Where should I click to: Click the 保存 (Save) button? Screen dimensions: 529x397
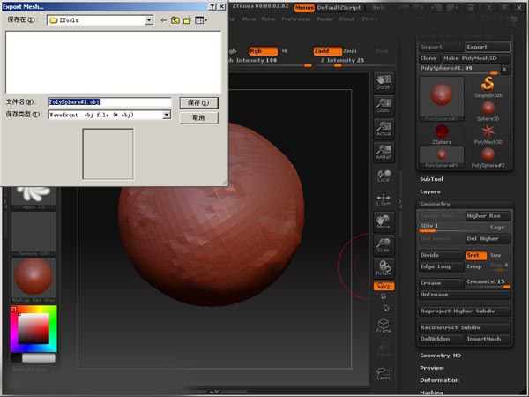198,102
